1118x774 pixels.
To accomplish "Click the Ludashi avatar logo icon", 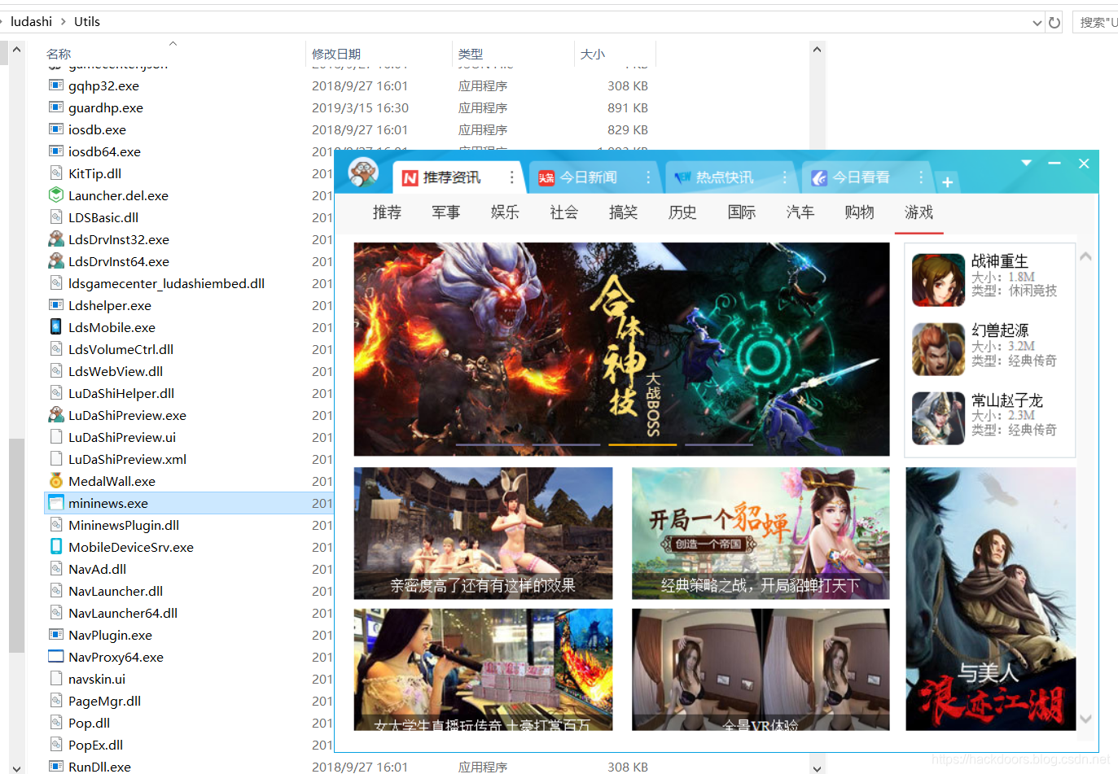I will click(x=363, y=173).
